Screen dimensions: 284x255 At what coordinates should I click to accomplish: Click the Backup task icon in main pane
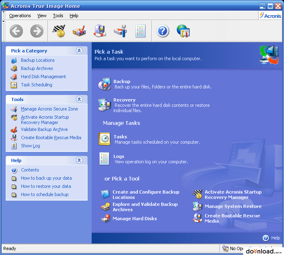pyautogui.click(x=104, y=84)
